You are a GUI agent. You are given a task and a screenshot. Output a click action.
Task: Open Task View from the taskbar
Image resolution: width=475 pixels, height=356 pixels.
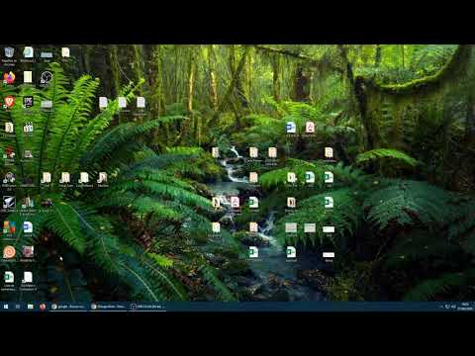[x=18, y=307]
